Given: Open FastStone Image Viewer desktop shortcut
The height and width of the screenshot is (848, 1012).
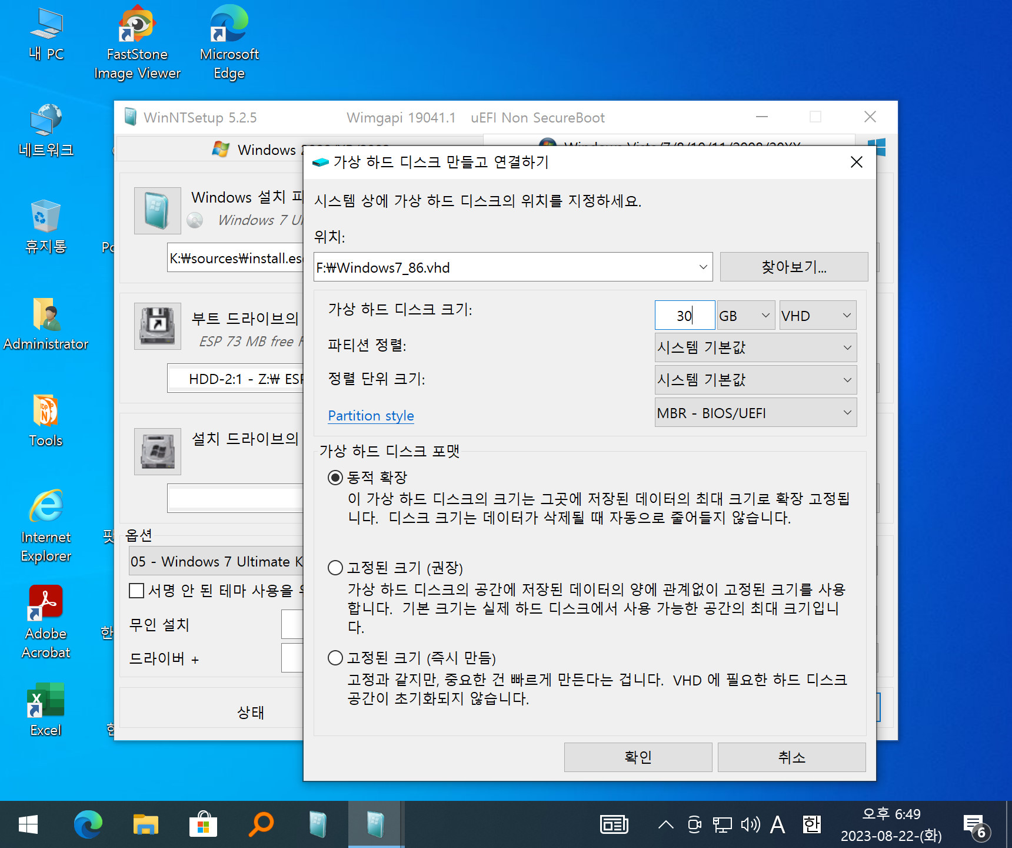Looking at the screenshot, I should [137, 43].
